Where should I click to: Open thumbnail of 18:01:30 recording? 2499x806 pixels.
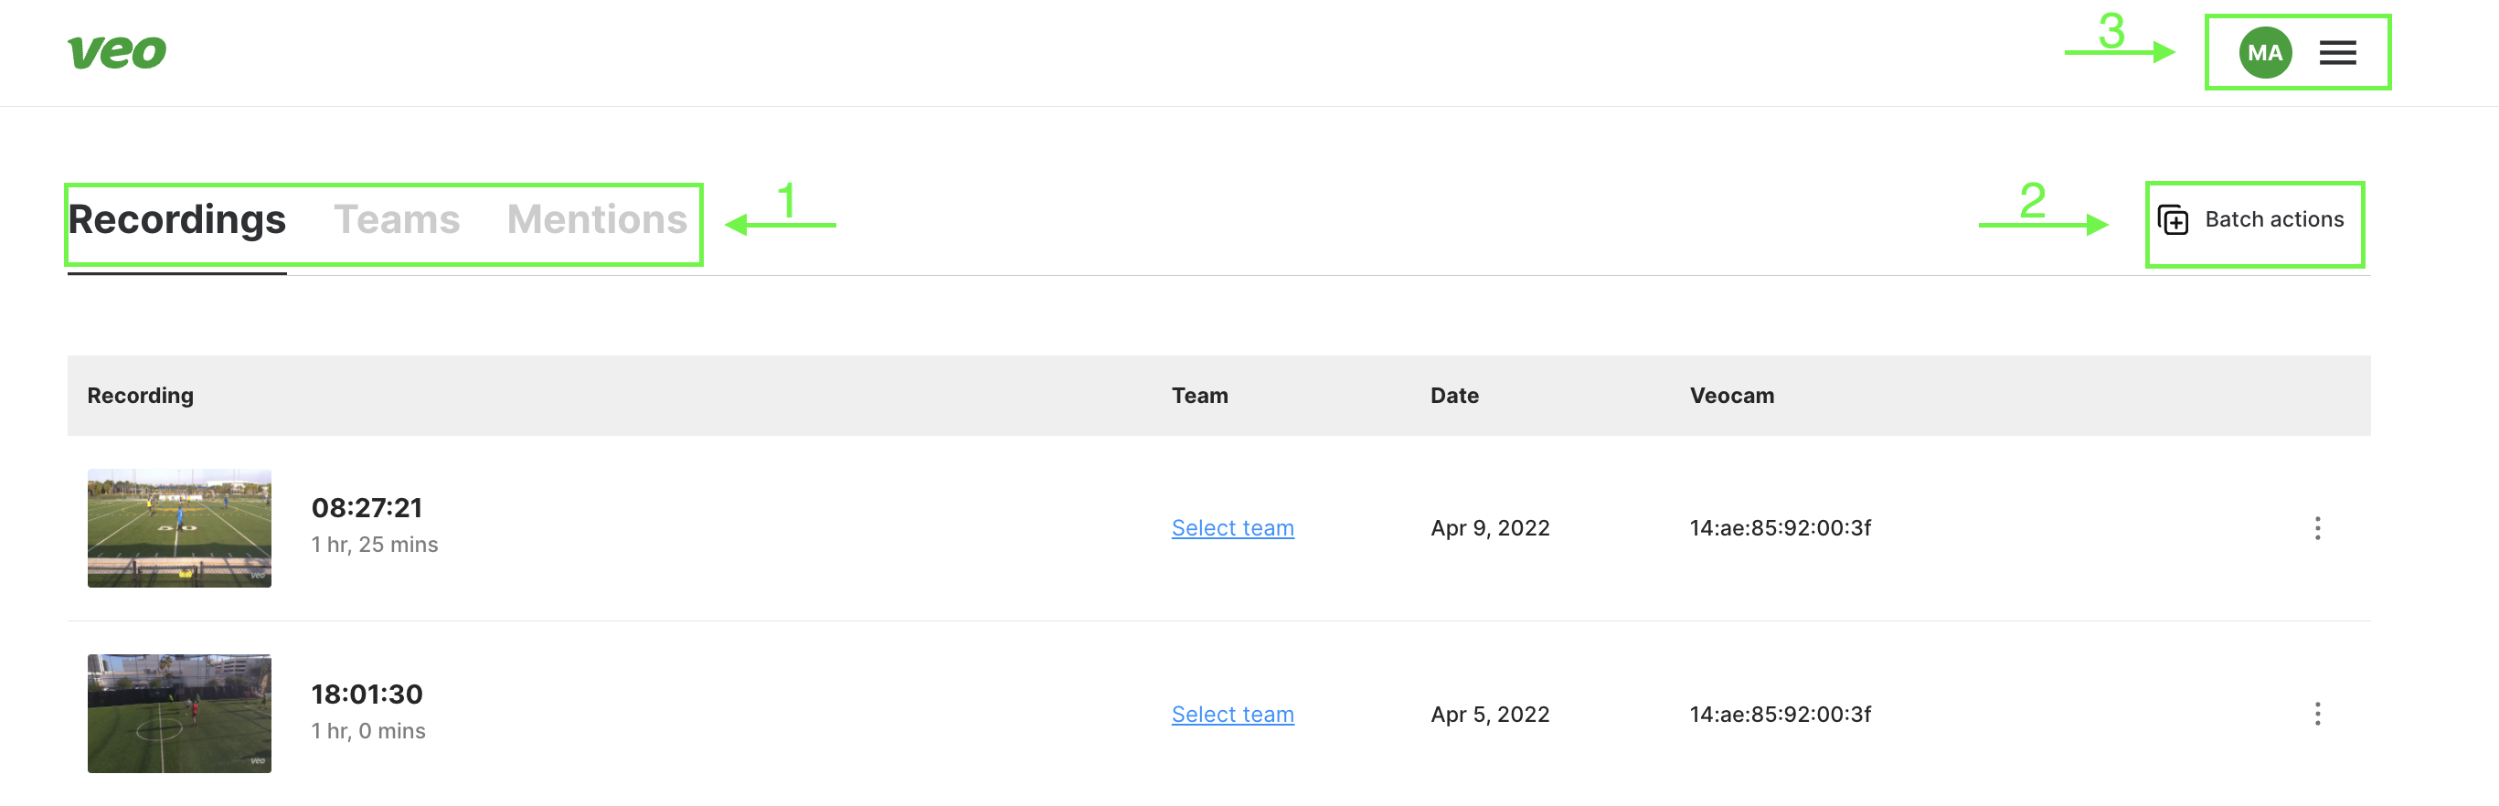point(179,714)
